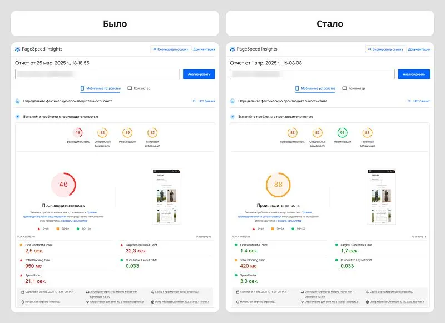The image size is (445, 323).
Task: Focus the URL input field in the Было panel
Action: (97, 74)
